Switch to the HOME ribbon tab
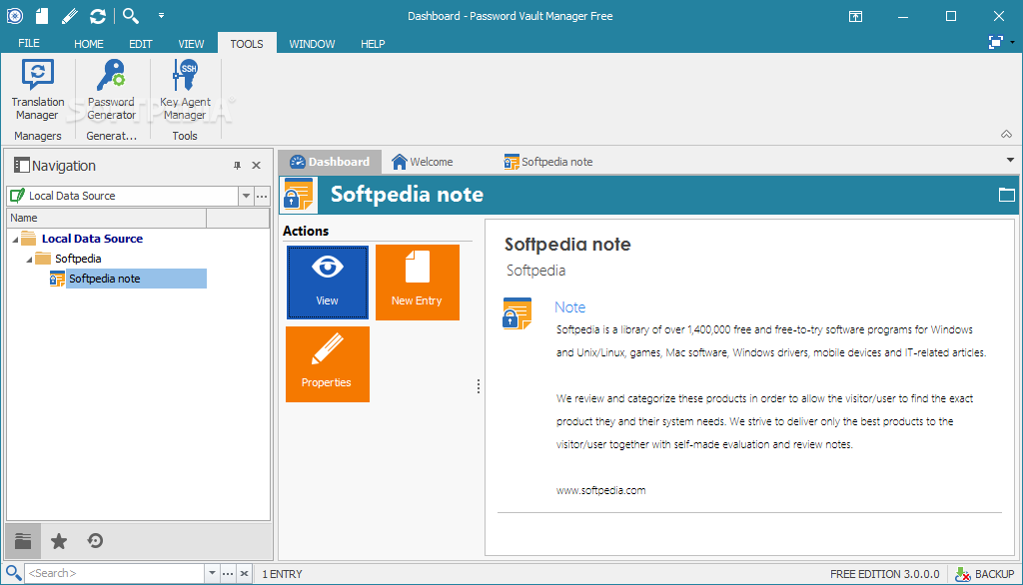The height and width of the screenshot is (585, 1023). [89, 44]
